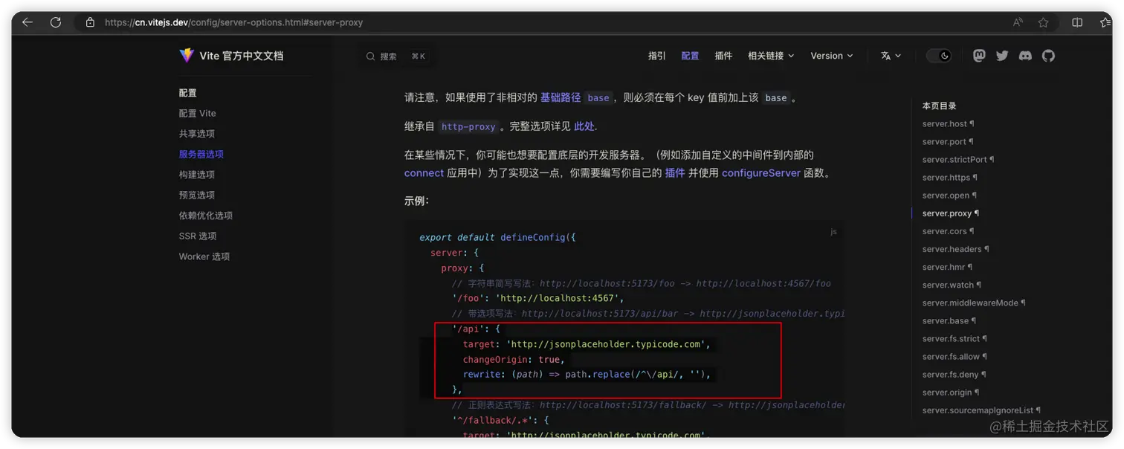Screen dimensions: 1124x449
Task: Open the language translation dropdown
Action: (x=891, y=56)
